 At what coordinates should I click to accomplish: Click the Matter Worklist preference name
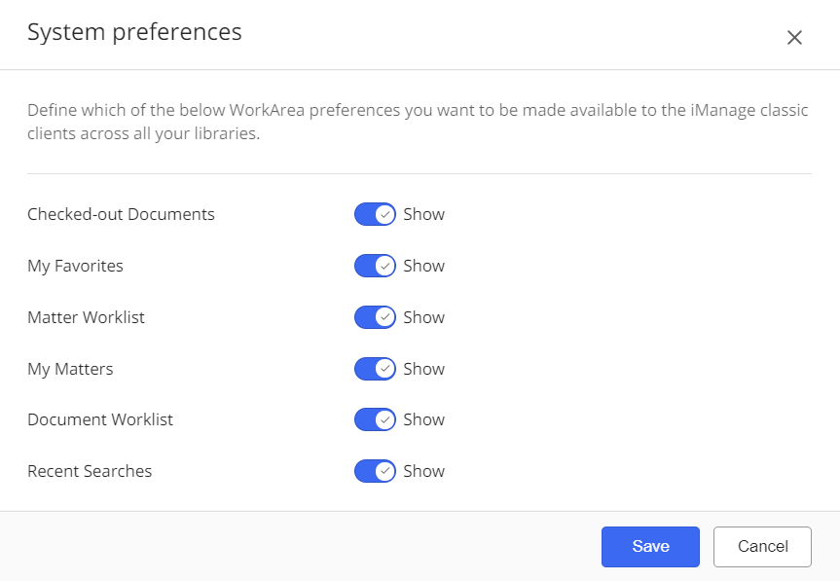(86, 317)
